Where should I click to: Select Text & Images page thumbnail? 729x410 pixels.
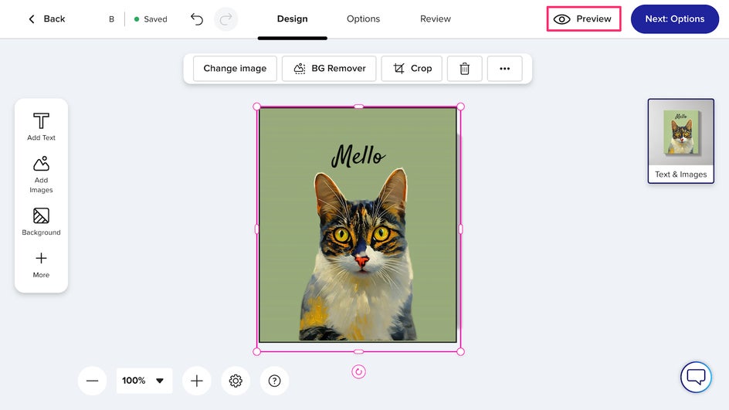coord(681,141)
